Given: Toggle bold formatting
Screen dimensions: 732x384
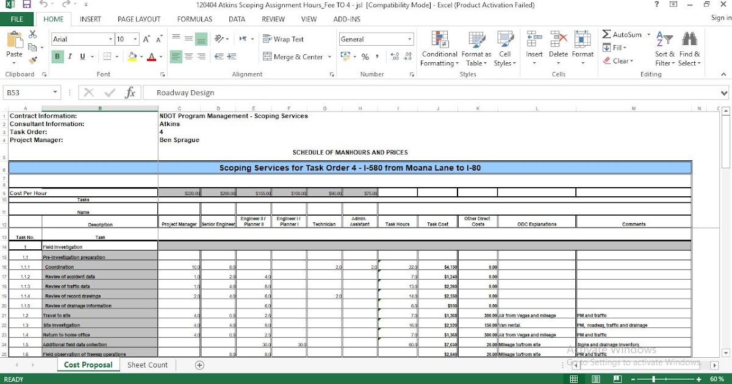Looking at the screenshot, I should [57, 56].
